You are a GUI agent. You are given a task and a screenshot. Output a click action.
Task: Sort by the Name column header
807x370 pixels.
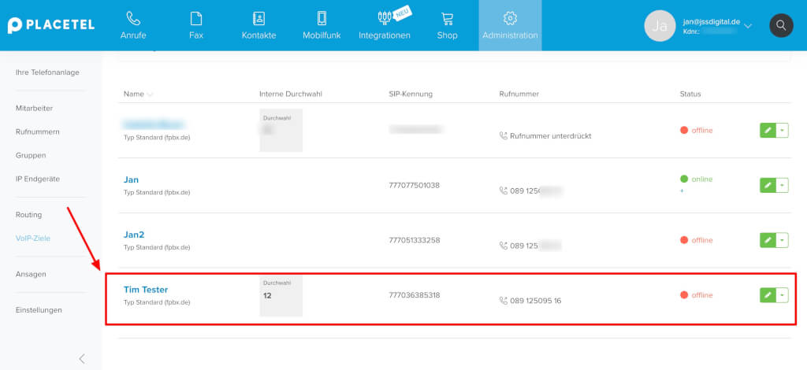click(138, 94)
